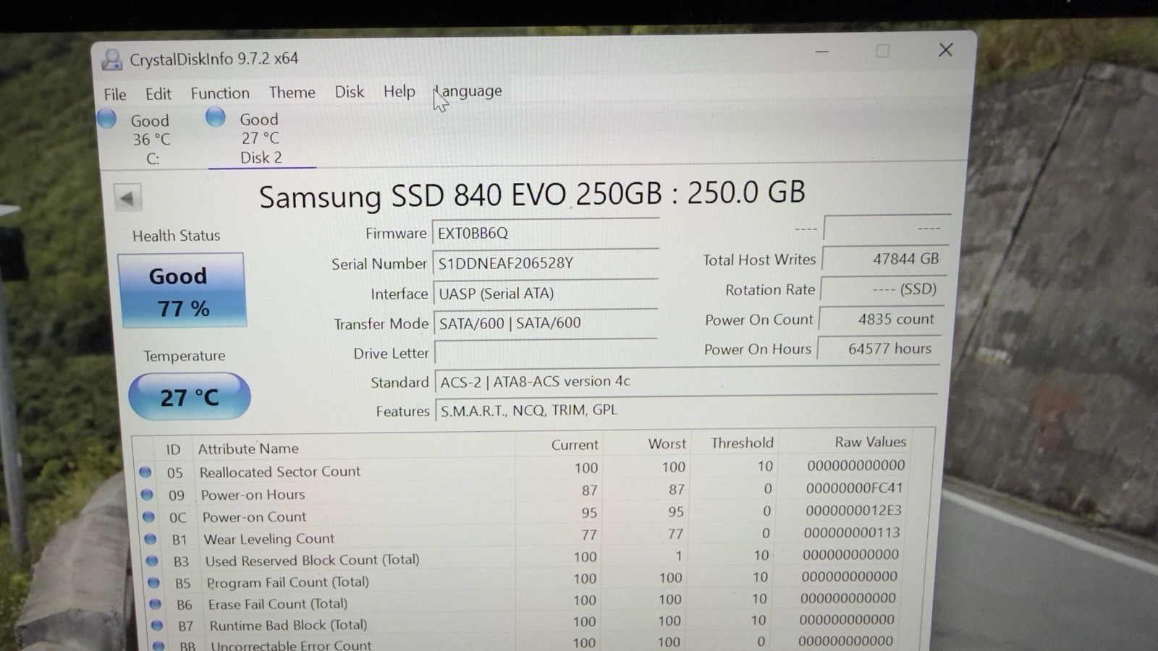The width and height of the screenshot is (1158, 651).
Task: Click the Health Status label
Action: (x=176, y=235)
